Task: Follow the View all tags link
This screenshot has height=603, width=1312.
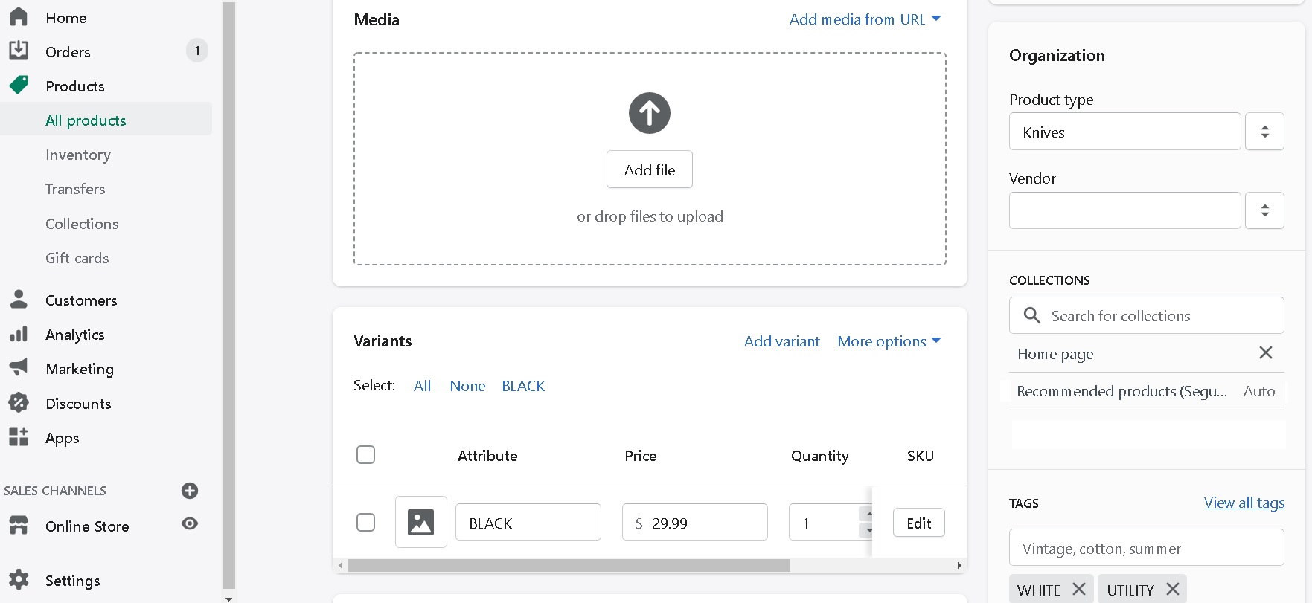Action: (1244, 503)
